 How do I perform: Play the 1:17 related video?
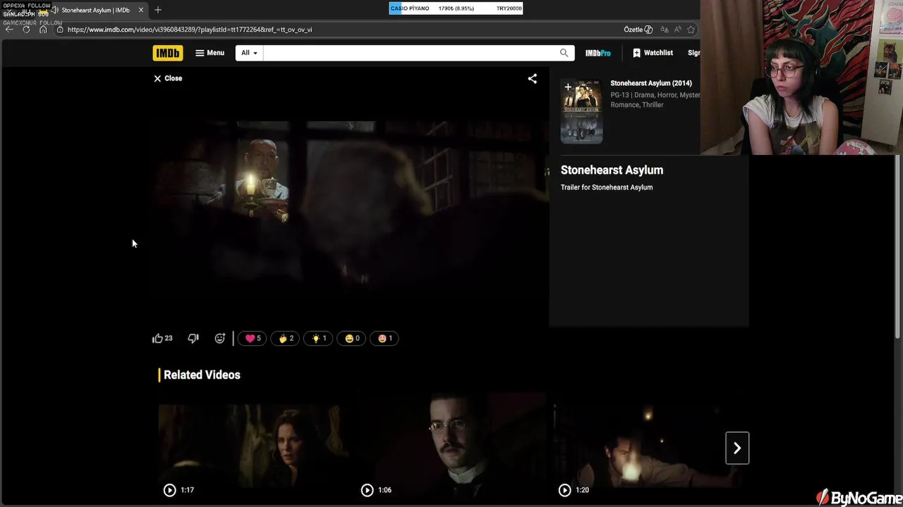(254, 448)
